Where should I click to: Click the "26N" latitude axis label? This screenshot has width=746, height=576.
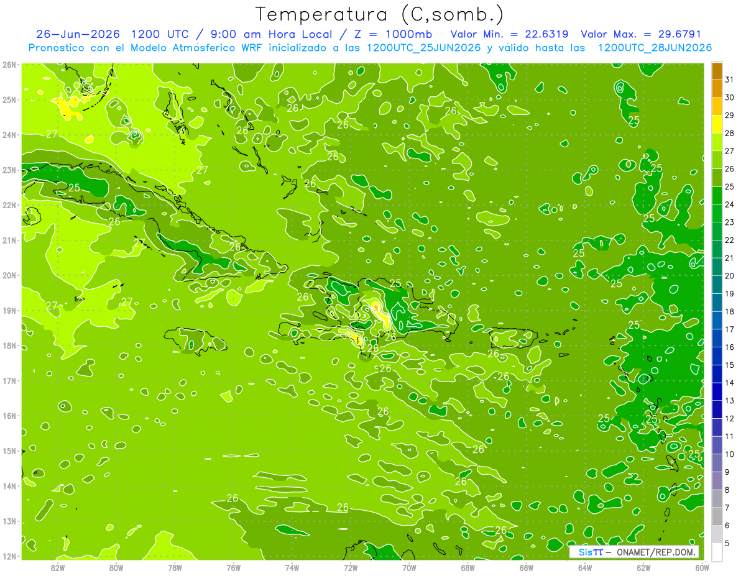[x=9, y=65]
